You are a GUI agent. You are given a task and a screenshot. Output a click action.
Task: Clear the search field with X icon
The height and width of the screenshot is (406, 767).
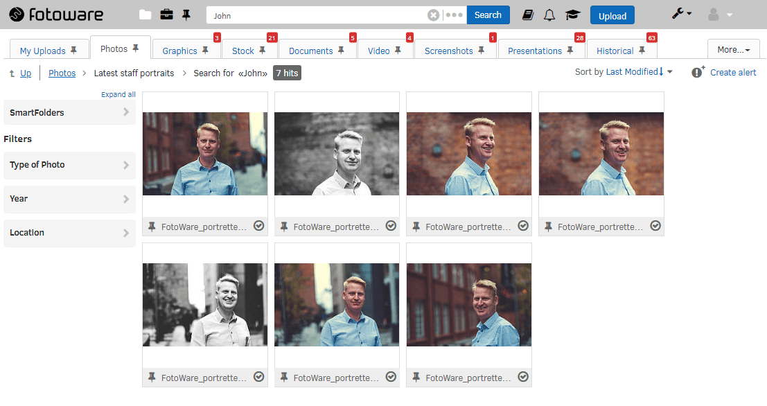click(433, 15)
